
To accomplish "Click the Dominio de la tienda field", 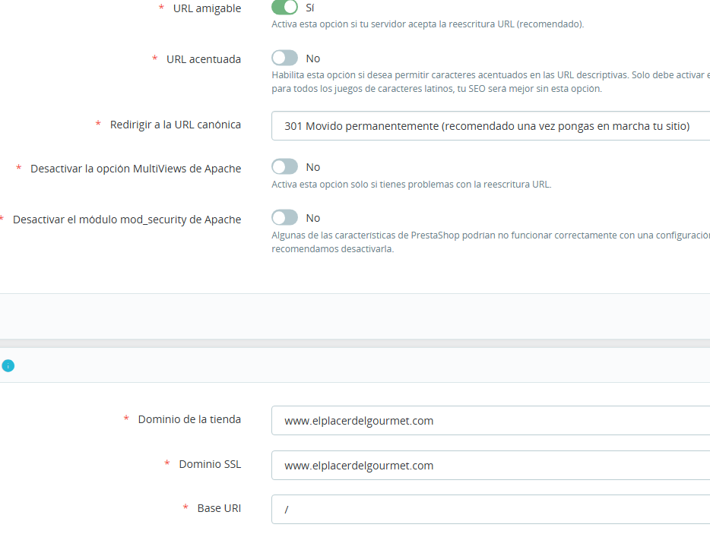I will click(490, 420).
